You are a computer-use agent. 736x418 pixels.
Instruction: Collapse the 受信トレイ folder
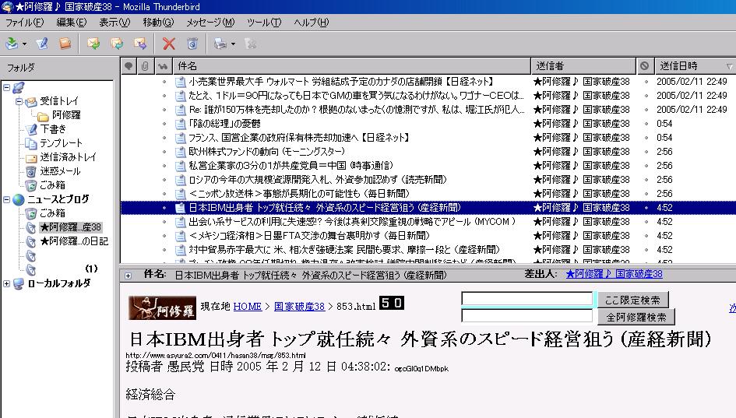tap(19, 101)
